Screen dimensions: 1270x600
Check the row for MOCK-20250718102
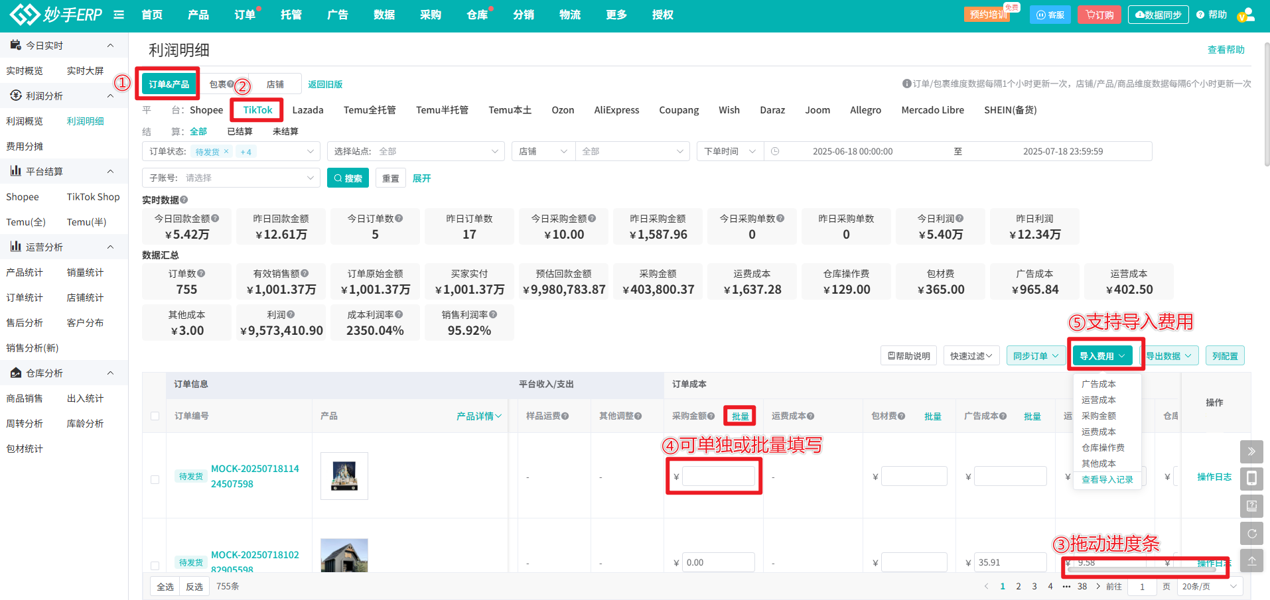(x=155, y=566)
